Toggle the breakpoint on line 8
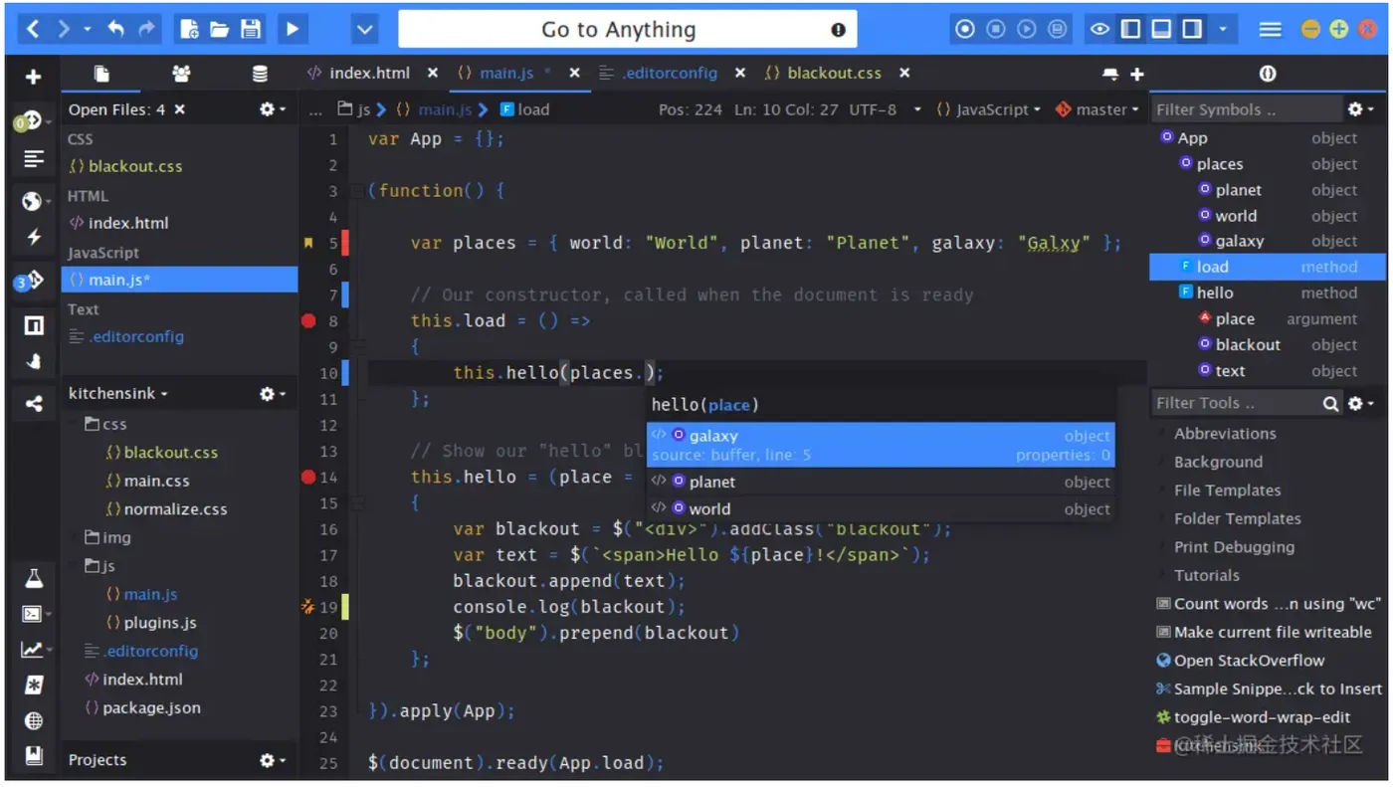Screen dimensions: 1393x787 pyautogui.click(x=308, y=320)
